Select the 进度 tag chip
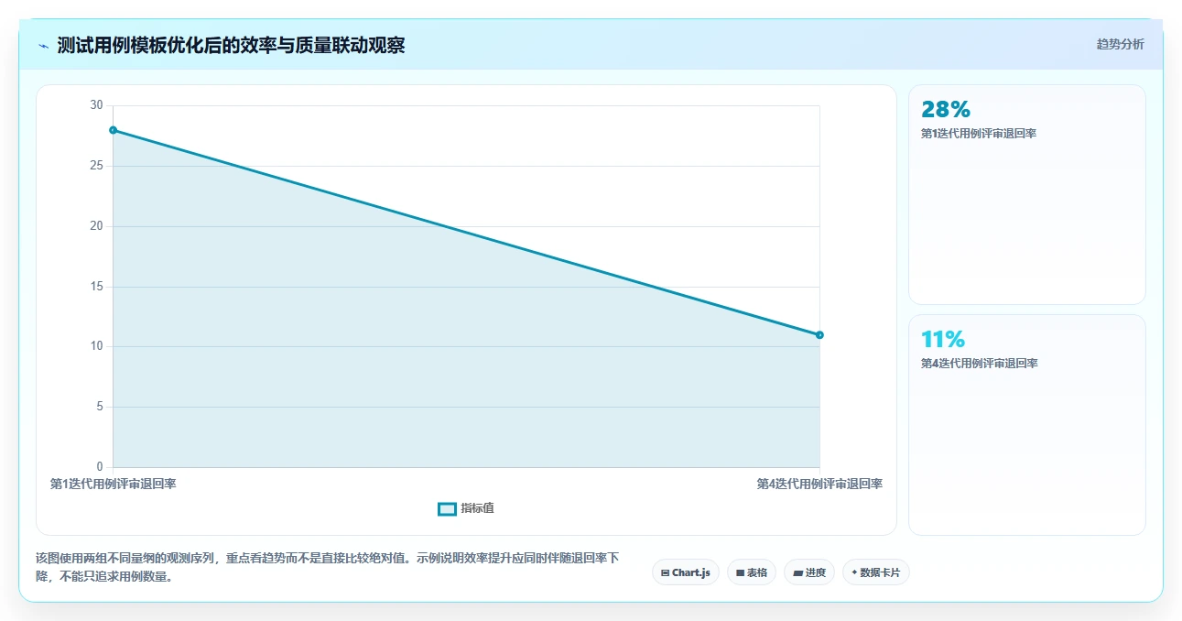 (809, 572)
